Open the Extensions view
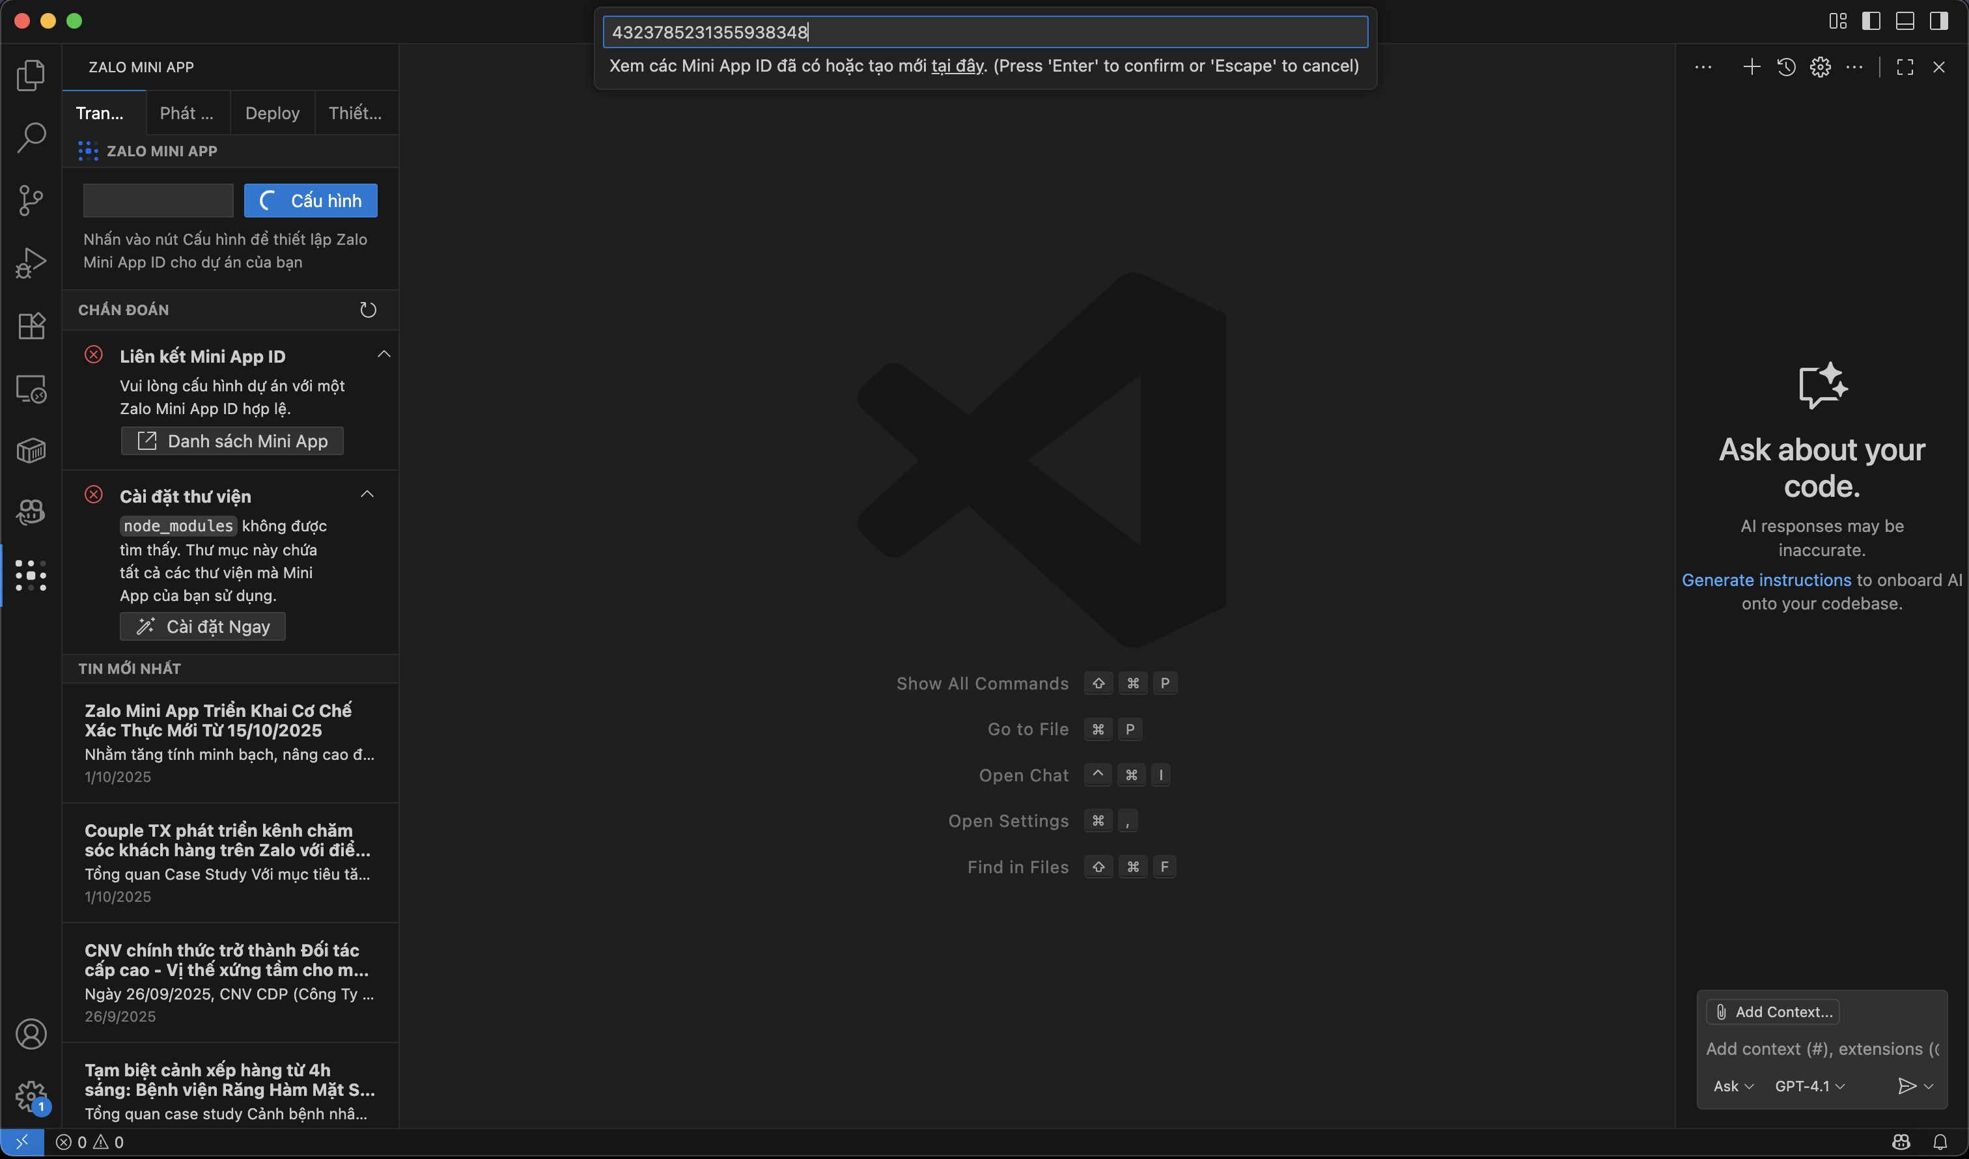 click(x=31, y=326)
